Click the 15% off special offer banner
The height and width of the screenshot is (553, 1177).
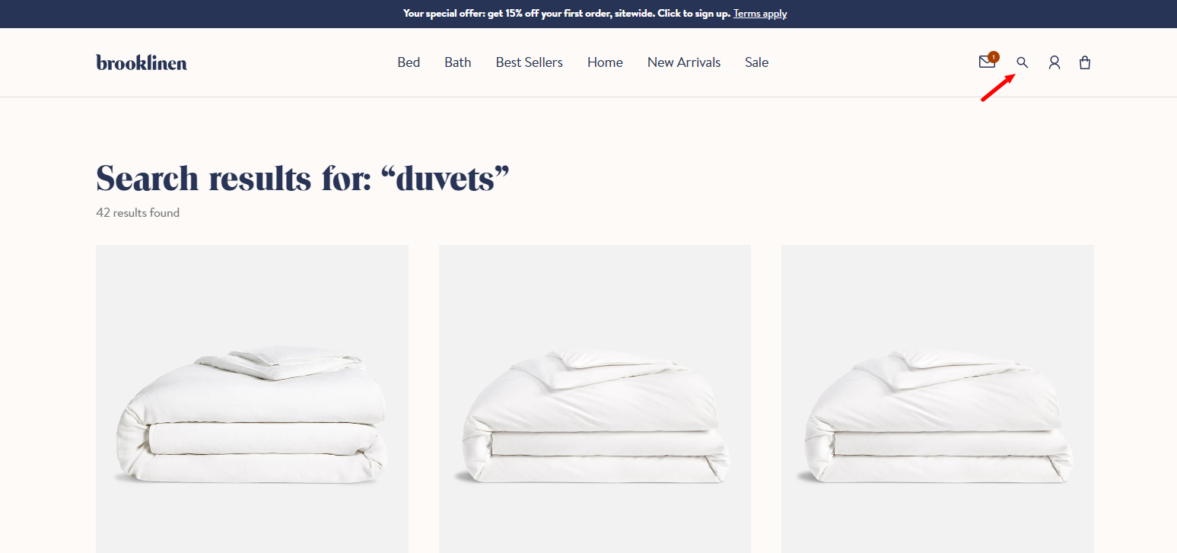(567, 14)
